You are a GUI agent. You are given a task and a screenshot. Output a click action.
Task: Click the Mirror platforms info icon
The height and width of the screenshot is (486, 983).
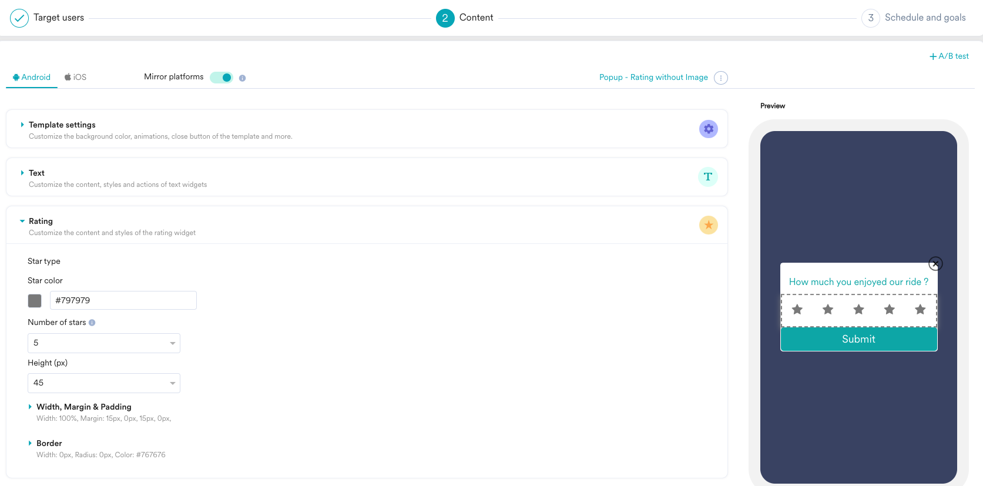(x=242, y=78)
